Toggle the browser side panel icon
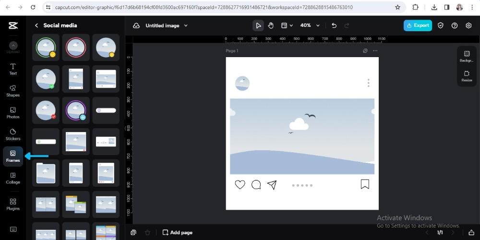Image resolution: width=480 pixels, height=240 pixels. pyautogui.click(x=446, y=7)
